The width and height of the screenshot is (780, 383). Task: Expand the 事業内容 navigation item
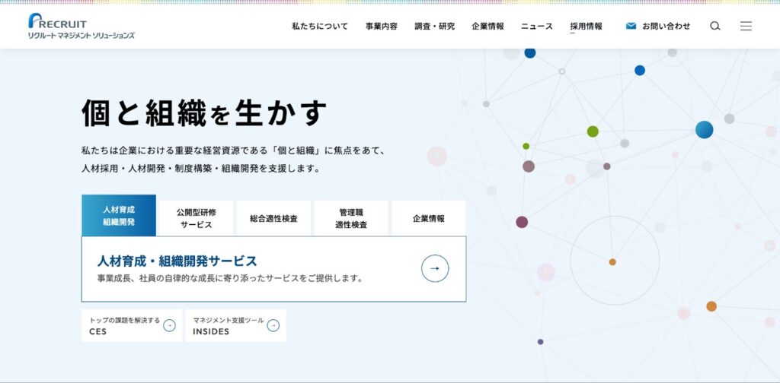pyautogui.click(x=381, y=26)
